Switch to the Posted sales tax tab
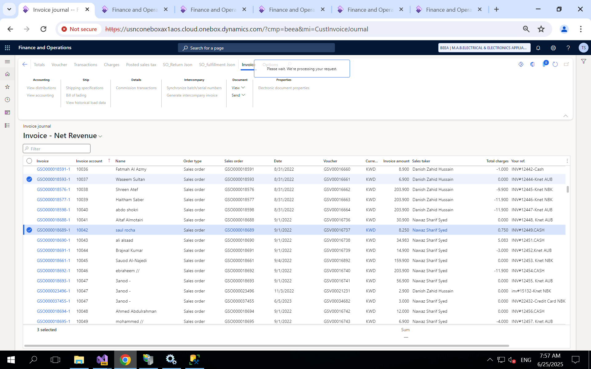Image resolution: width=591 pixels, height=369 pixels. click(x=141, y=65)
